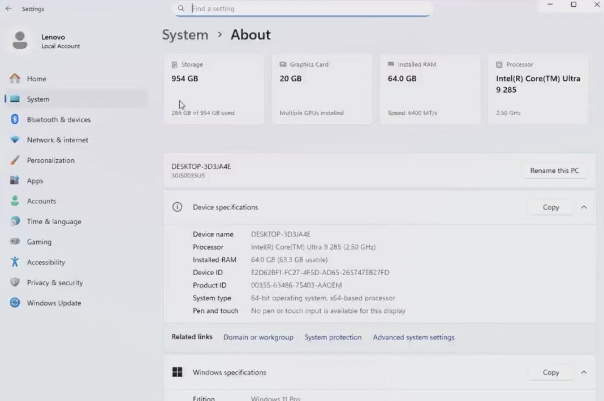
Task: Open Apps settings from the sidebar
Action: (x=76, y=181)
